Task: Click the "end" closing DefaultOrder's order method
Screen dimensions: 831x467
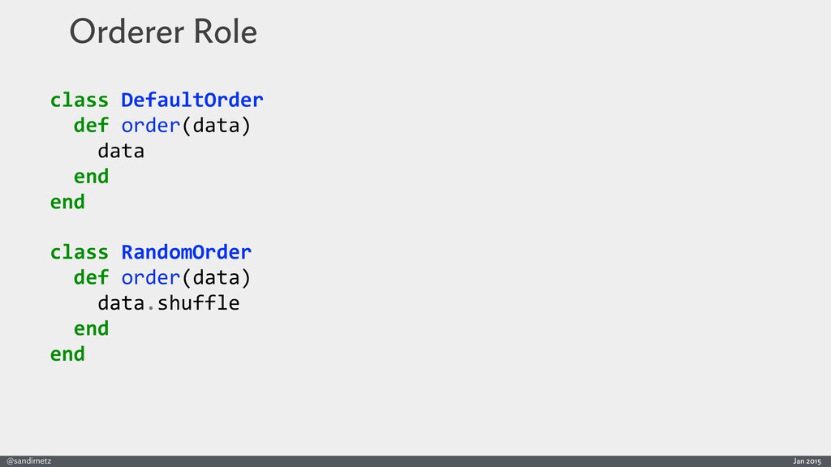Action: [x=91, y=177]
